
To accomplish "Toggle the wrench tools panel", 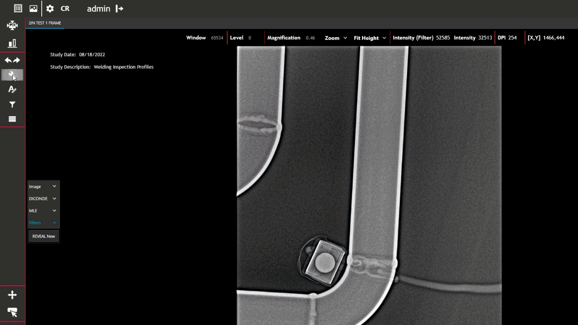I will [x=12, y=75].
